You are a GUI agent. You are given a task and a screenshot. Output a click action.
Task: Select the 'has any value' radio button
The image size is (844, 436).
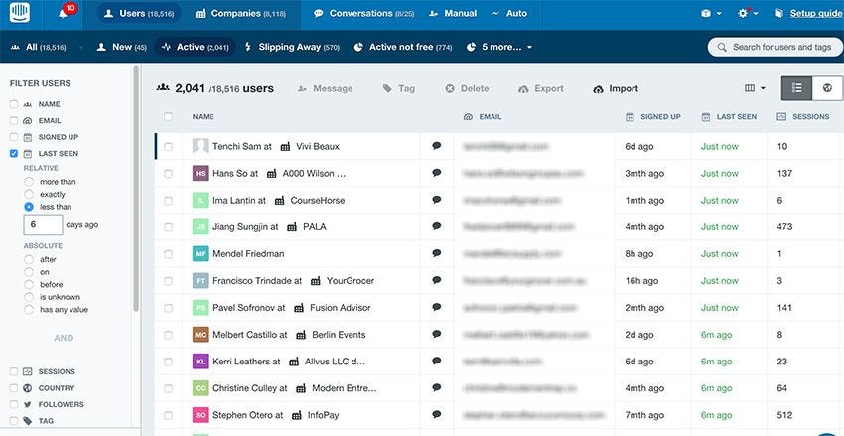pyautogui.click(x=29, y=310)
